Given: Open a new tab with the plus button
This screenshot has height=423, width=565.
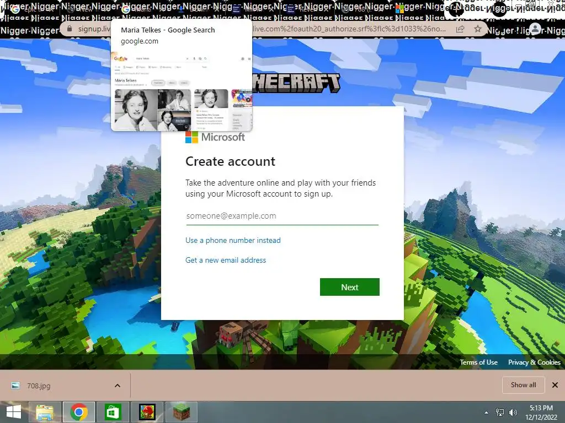Looking at the screenshot, I should click(x=456, y=9).
